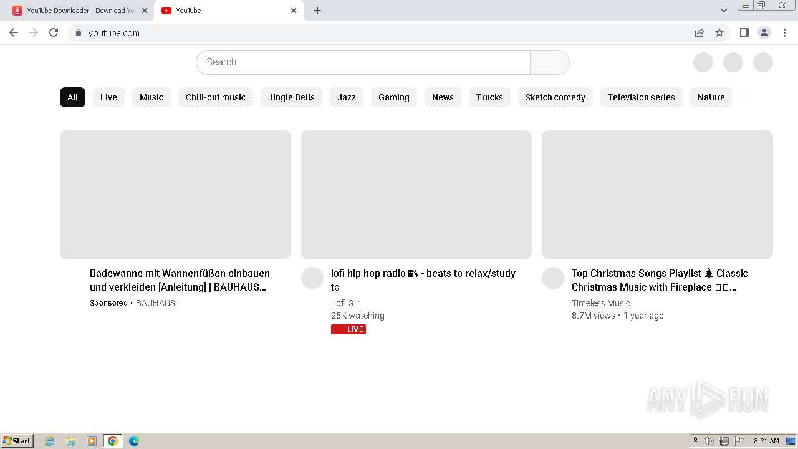Share this page from address bar
This screenshot has height=449, width=798.
point(699,32)
